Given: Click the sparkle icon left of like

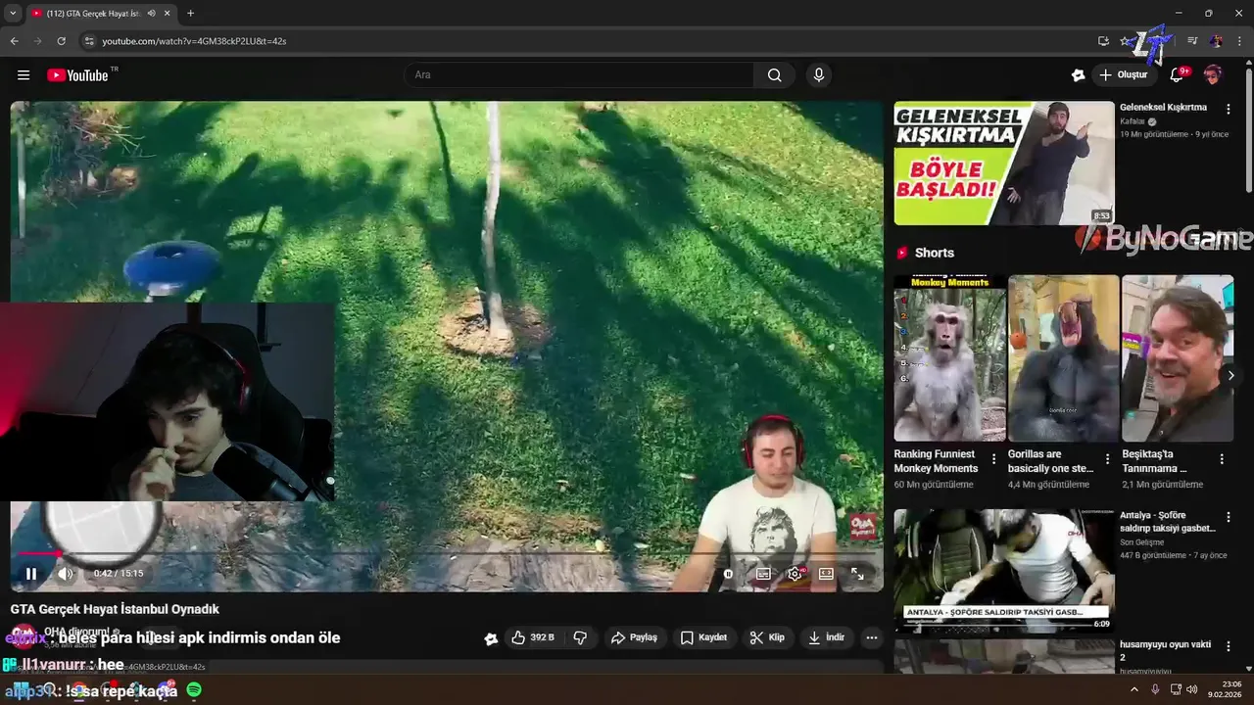Looking at the screenshot, I should pos(491,638).
